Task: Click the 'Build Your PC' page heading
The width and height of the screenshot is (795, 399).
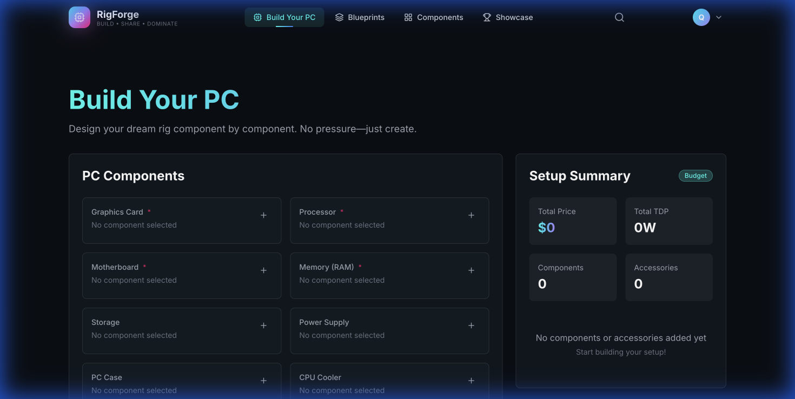Action: (154, 99)
